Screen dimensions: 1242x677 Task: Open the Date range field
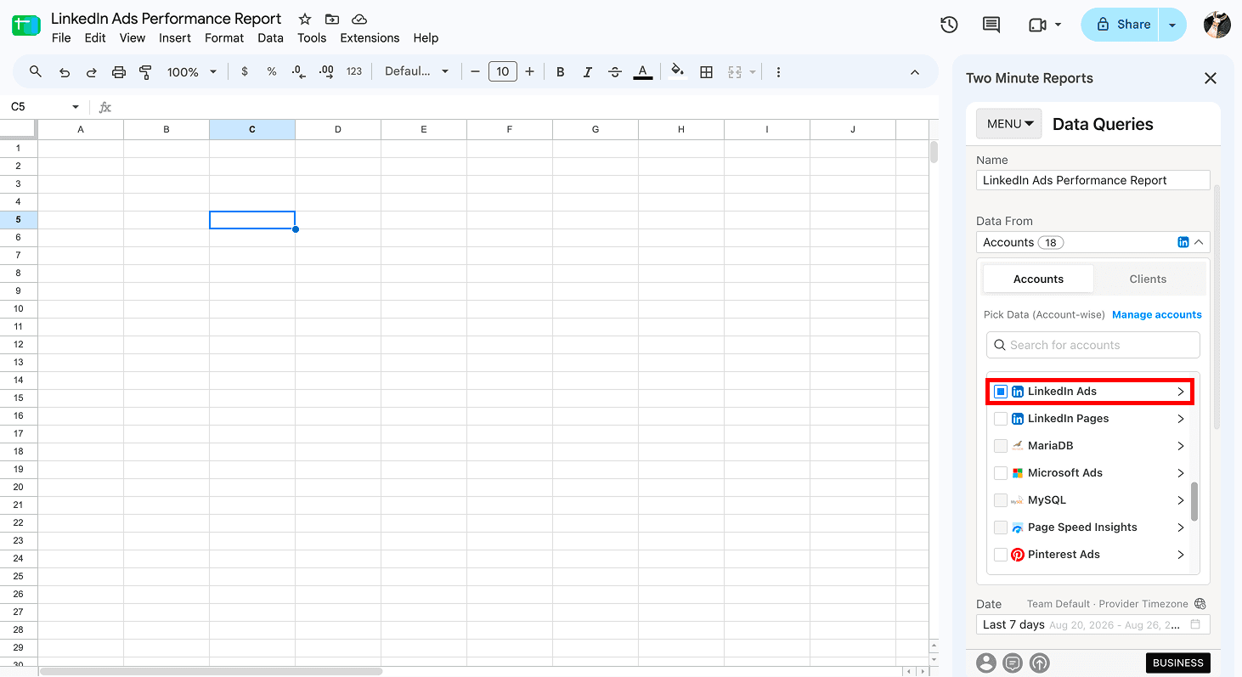click(1093, 624)
